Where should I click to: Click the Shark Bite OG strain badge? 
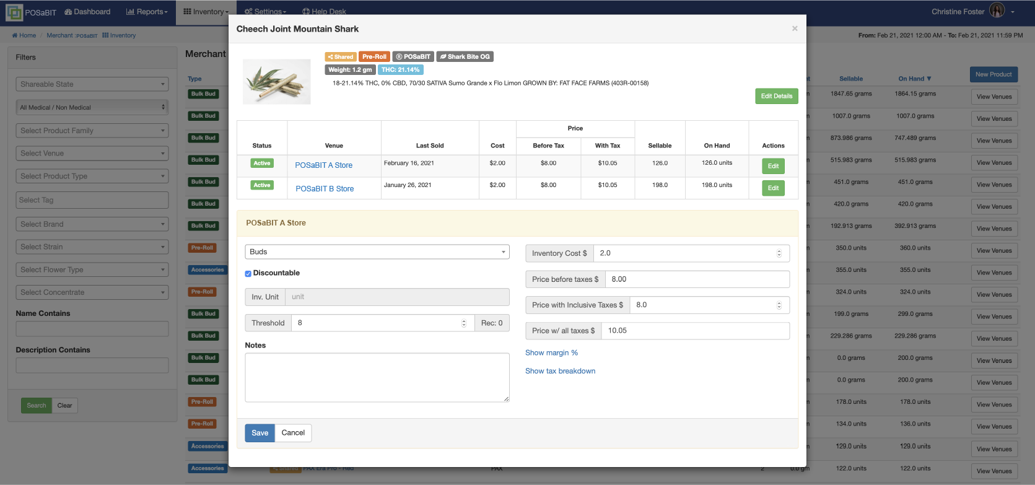[465, 56]
